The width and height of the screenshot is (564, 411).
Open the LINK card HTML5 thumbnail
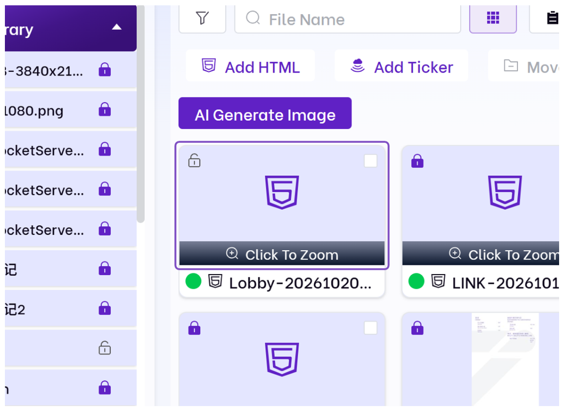tap(505, 192)
